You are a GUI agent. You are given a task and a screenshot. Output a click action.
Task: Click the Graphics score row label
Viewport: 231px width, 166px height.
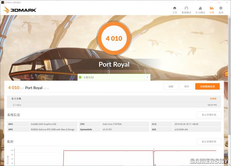point(16,99)
